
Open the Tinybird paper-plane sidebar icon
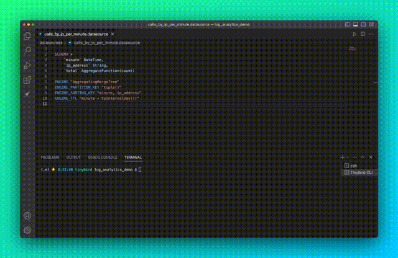pyautogui.click(x=27, y=94)
